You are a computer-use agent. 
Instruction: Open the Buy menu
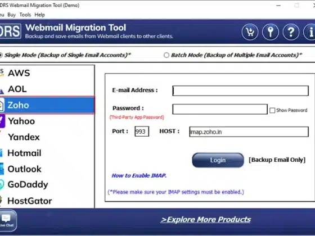tap(11, 15)
